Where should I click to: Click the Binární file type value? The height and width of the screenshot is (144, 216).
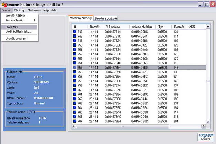point(40,103)
